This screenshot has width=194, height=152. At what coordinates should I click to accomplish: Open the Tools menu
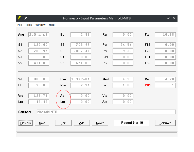(29, 25)
